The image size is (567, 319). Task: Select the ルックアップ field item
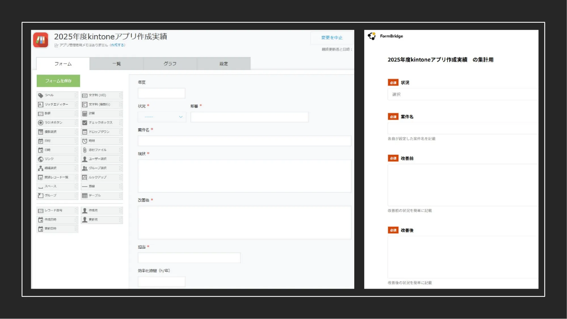(x=102, y=177)
